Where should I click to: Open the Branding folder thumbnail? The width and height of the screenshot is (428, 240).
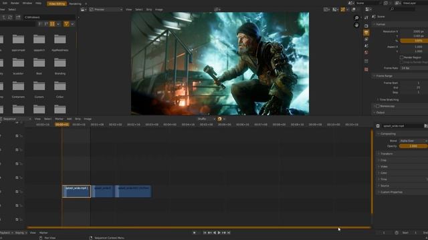point(60,66)
